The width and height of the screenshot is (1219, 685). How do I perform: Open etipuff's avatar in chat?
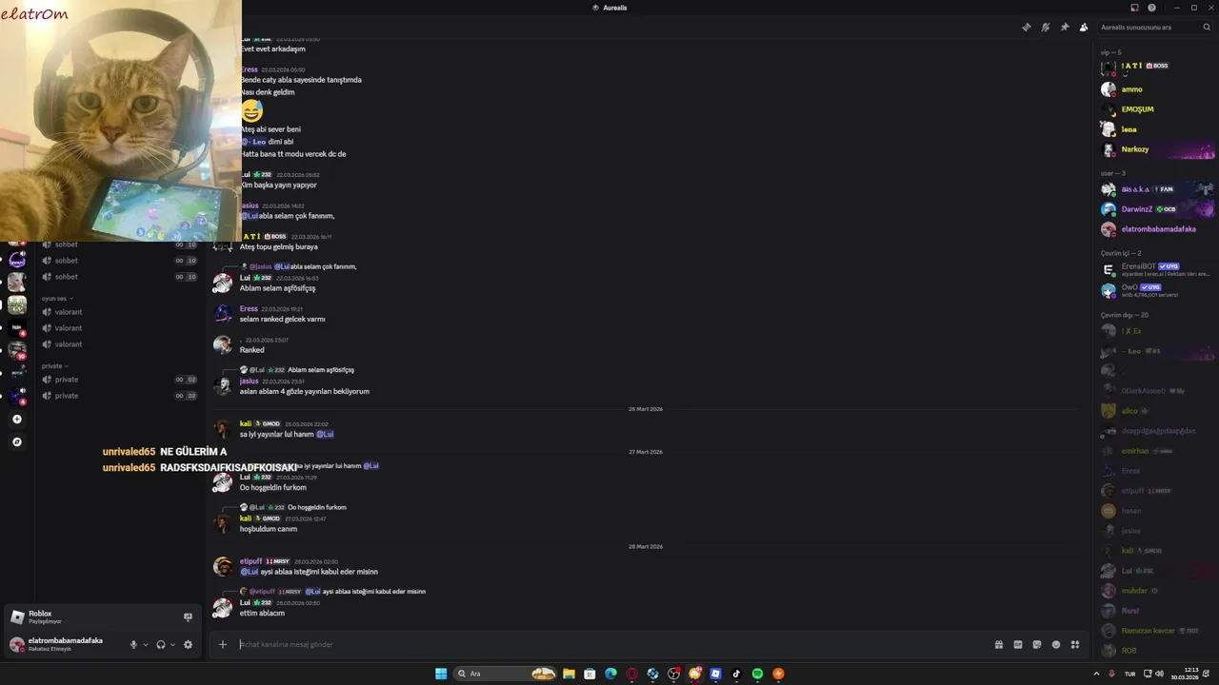tap(223, 566)
